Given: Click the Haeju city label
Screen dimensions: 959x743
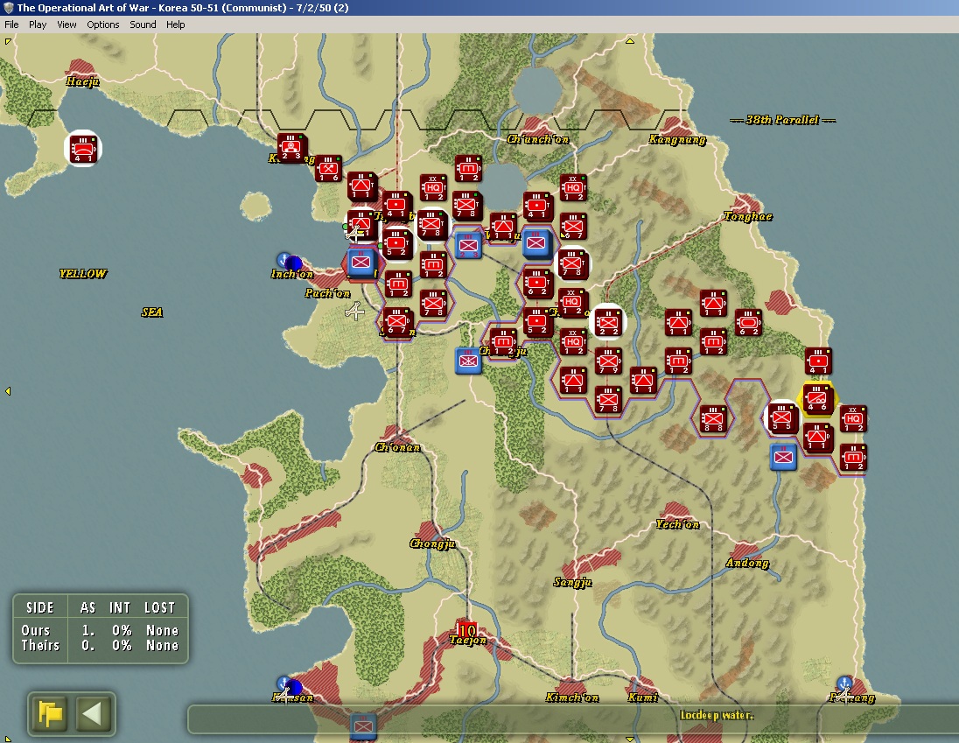Looking at the screenshot, I should (82, 81).
